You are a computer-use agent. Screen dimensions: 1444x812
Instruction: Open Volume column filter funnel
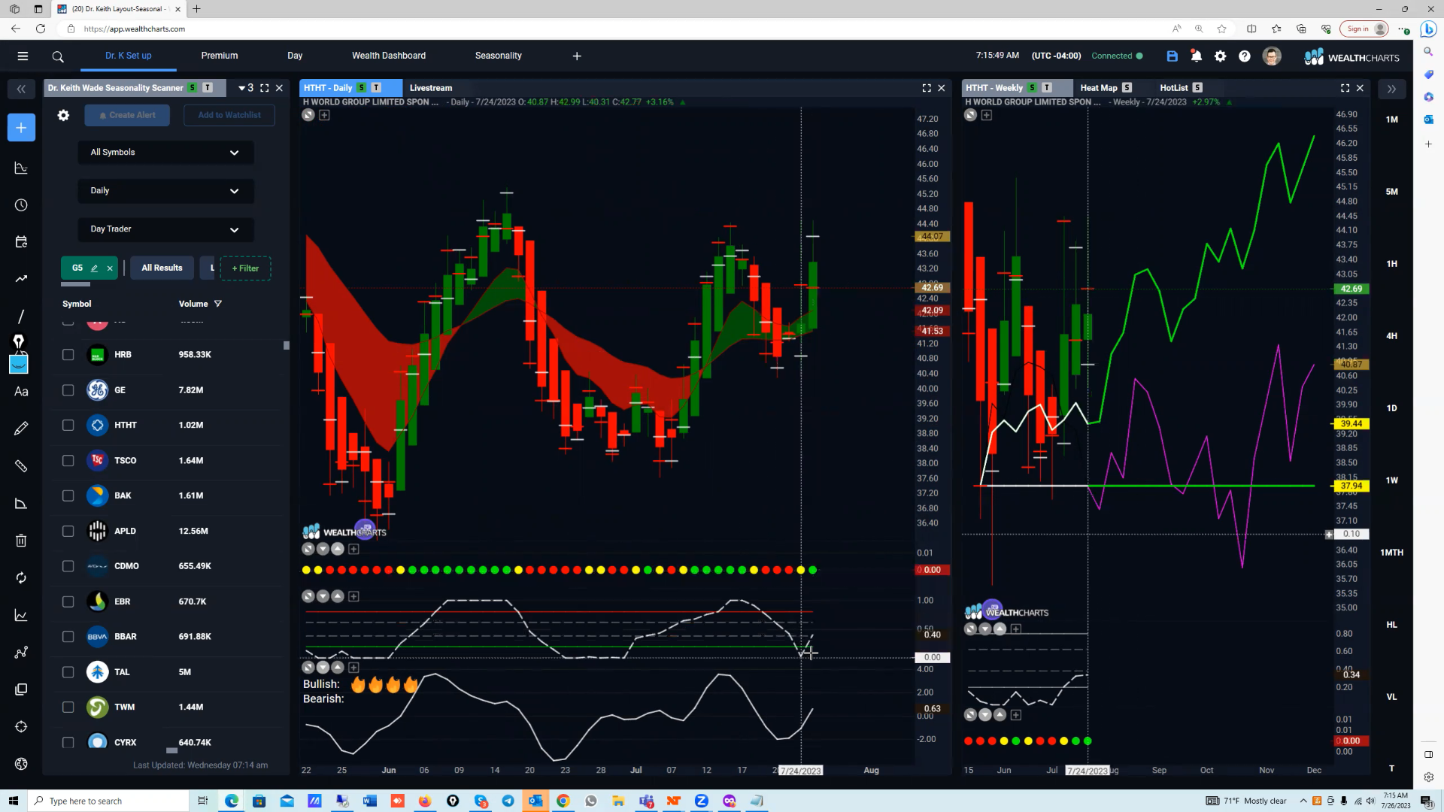point(218,304)
